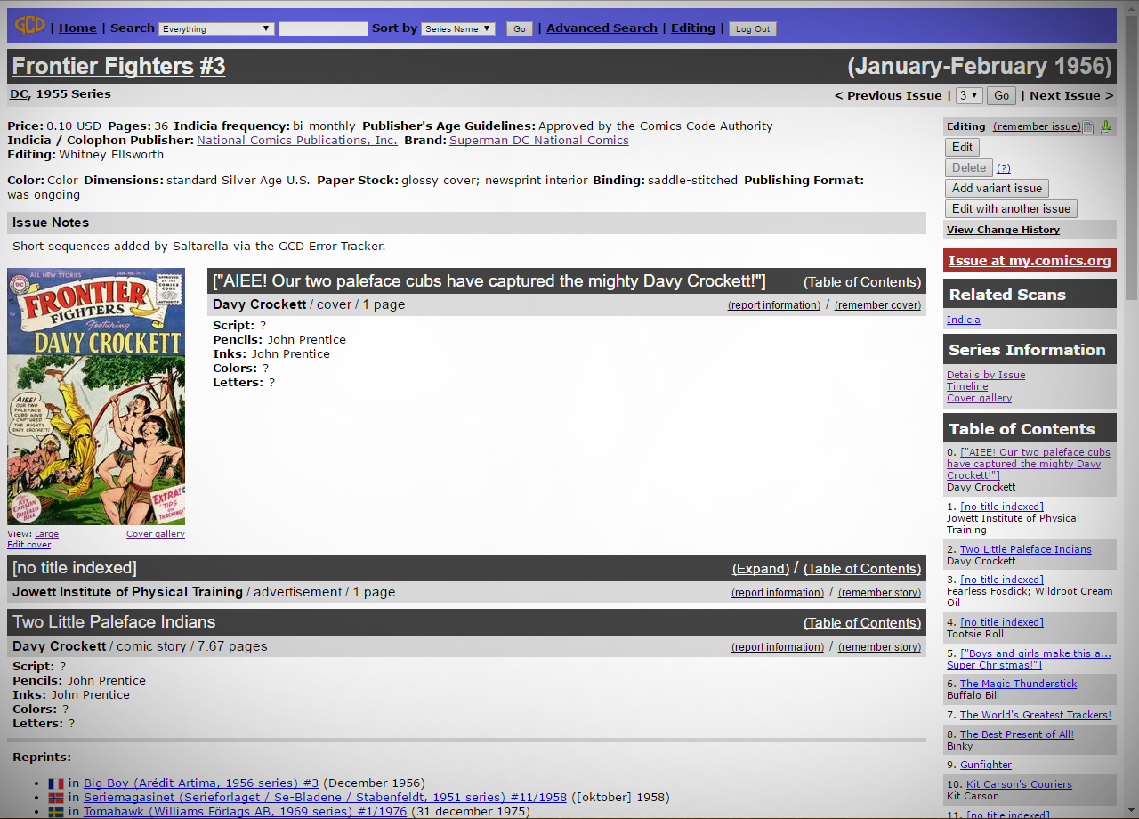Expand the Jowett Institute advertisement sequence
The height and width of the screenshot is (819, 1139).
[761, 569]
